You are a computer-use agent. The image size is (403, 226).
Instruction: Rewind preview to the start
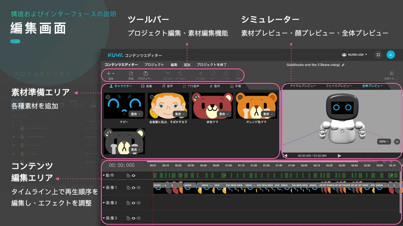pyautogui.click(x=285, y=156)
